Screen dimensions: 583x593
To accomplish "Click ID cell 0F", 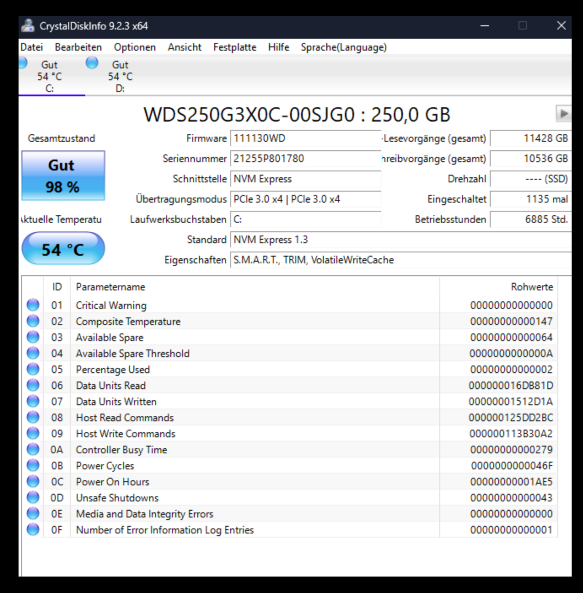I will click(57, 530).
